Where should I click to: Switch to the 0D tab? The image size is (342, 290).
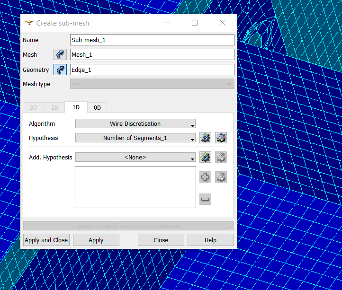(97, 107)
